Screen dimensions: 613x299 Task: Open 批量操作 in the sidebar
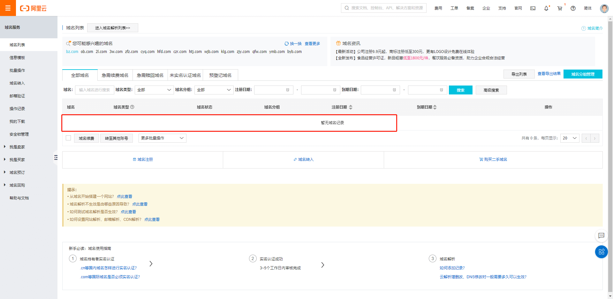pyautogui.click(x=17, y=71)
